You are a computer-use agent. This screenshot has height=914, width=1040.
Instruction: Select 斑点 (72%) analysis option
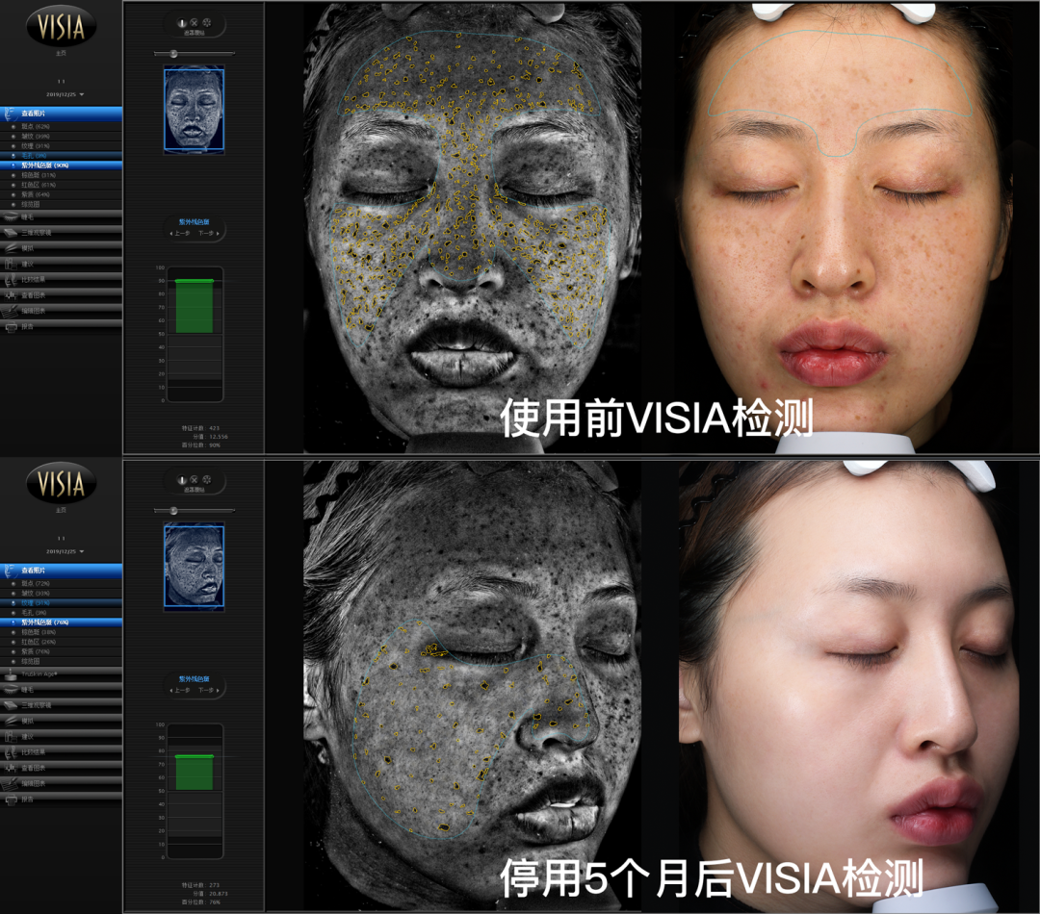click(x=61, y=583)
